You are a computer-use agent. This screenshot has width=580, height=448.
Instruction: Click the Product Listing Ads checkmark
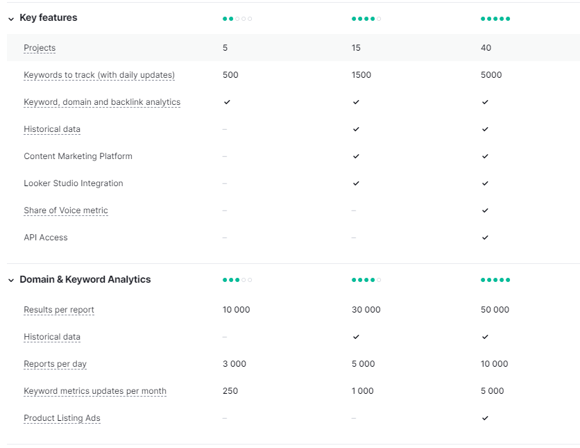coord(485,418)
